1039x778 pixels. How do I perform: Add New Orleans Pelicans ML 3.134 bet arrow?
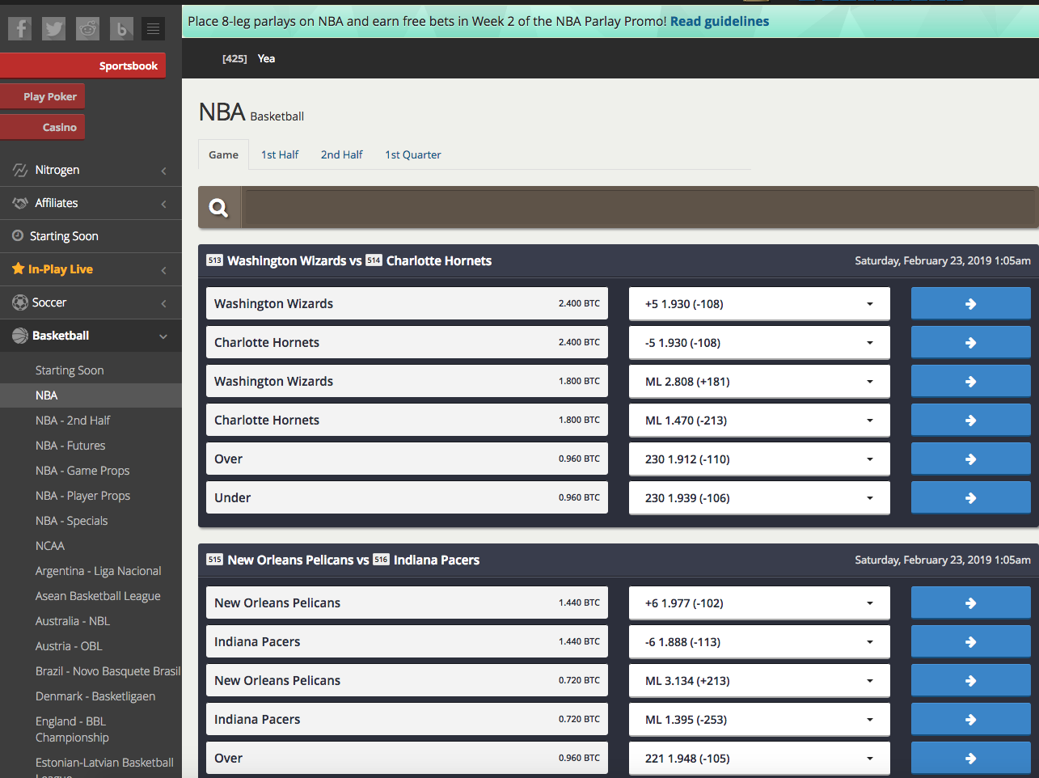click(971, 681)
